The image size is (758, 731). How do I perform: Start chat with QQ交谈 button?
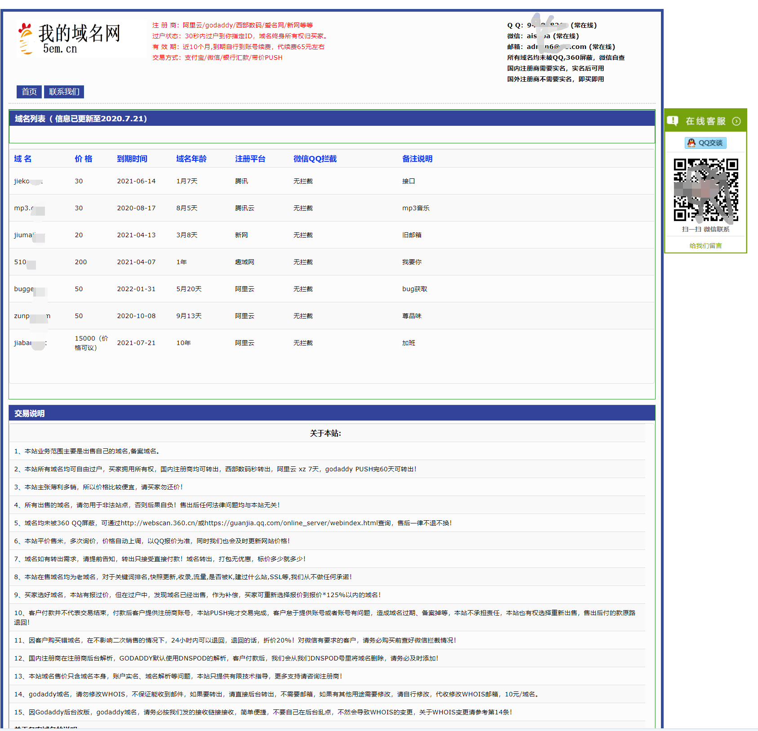[x=705, y=143]
